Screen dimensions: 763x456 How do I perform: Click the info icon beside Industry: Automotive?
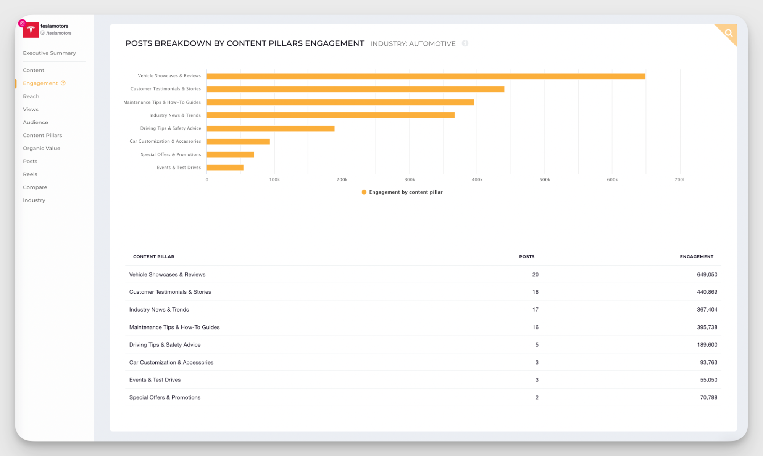tap(465, 43)
